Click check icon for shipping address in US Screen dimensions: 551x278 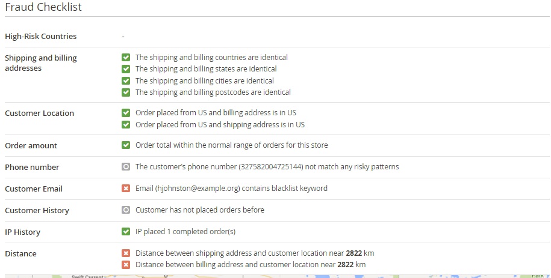pyautogui.click(x=126, y=125)
